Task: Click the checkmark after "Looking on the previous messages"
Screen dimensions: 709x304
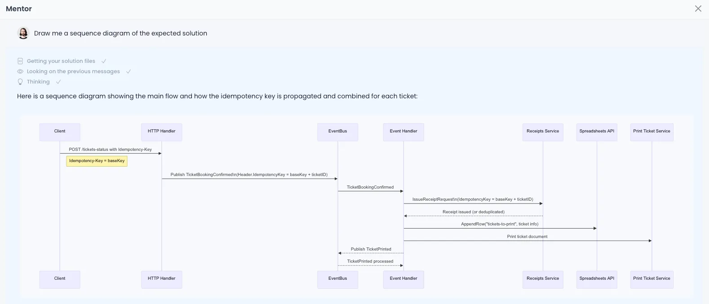Action: pos(129,71)
